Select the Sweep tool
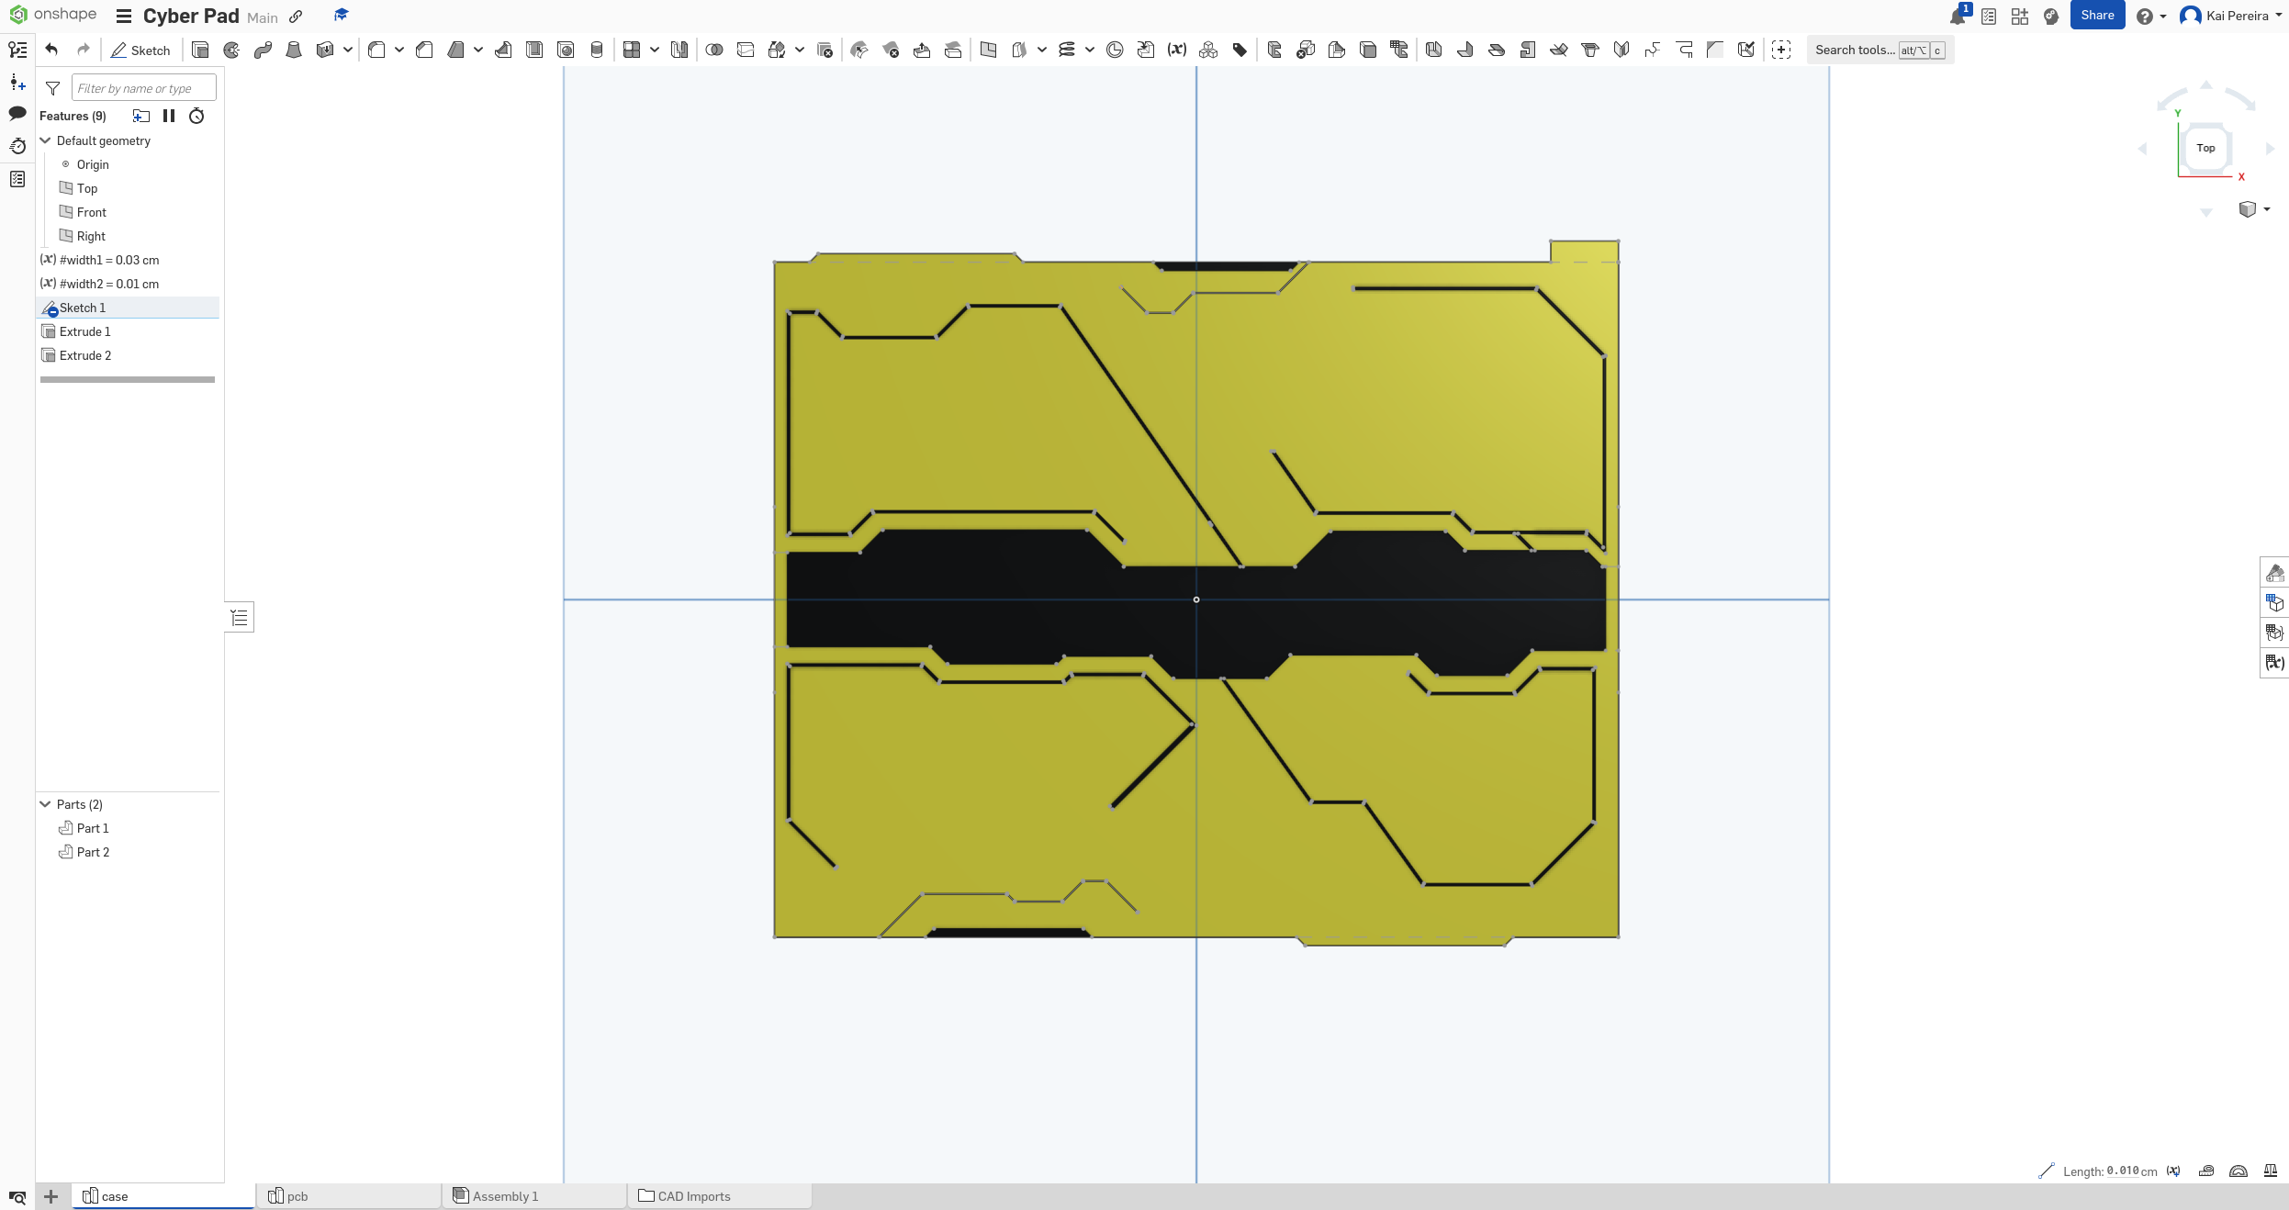This screenshot has height=1210, width=2289. coord(262,49)
